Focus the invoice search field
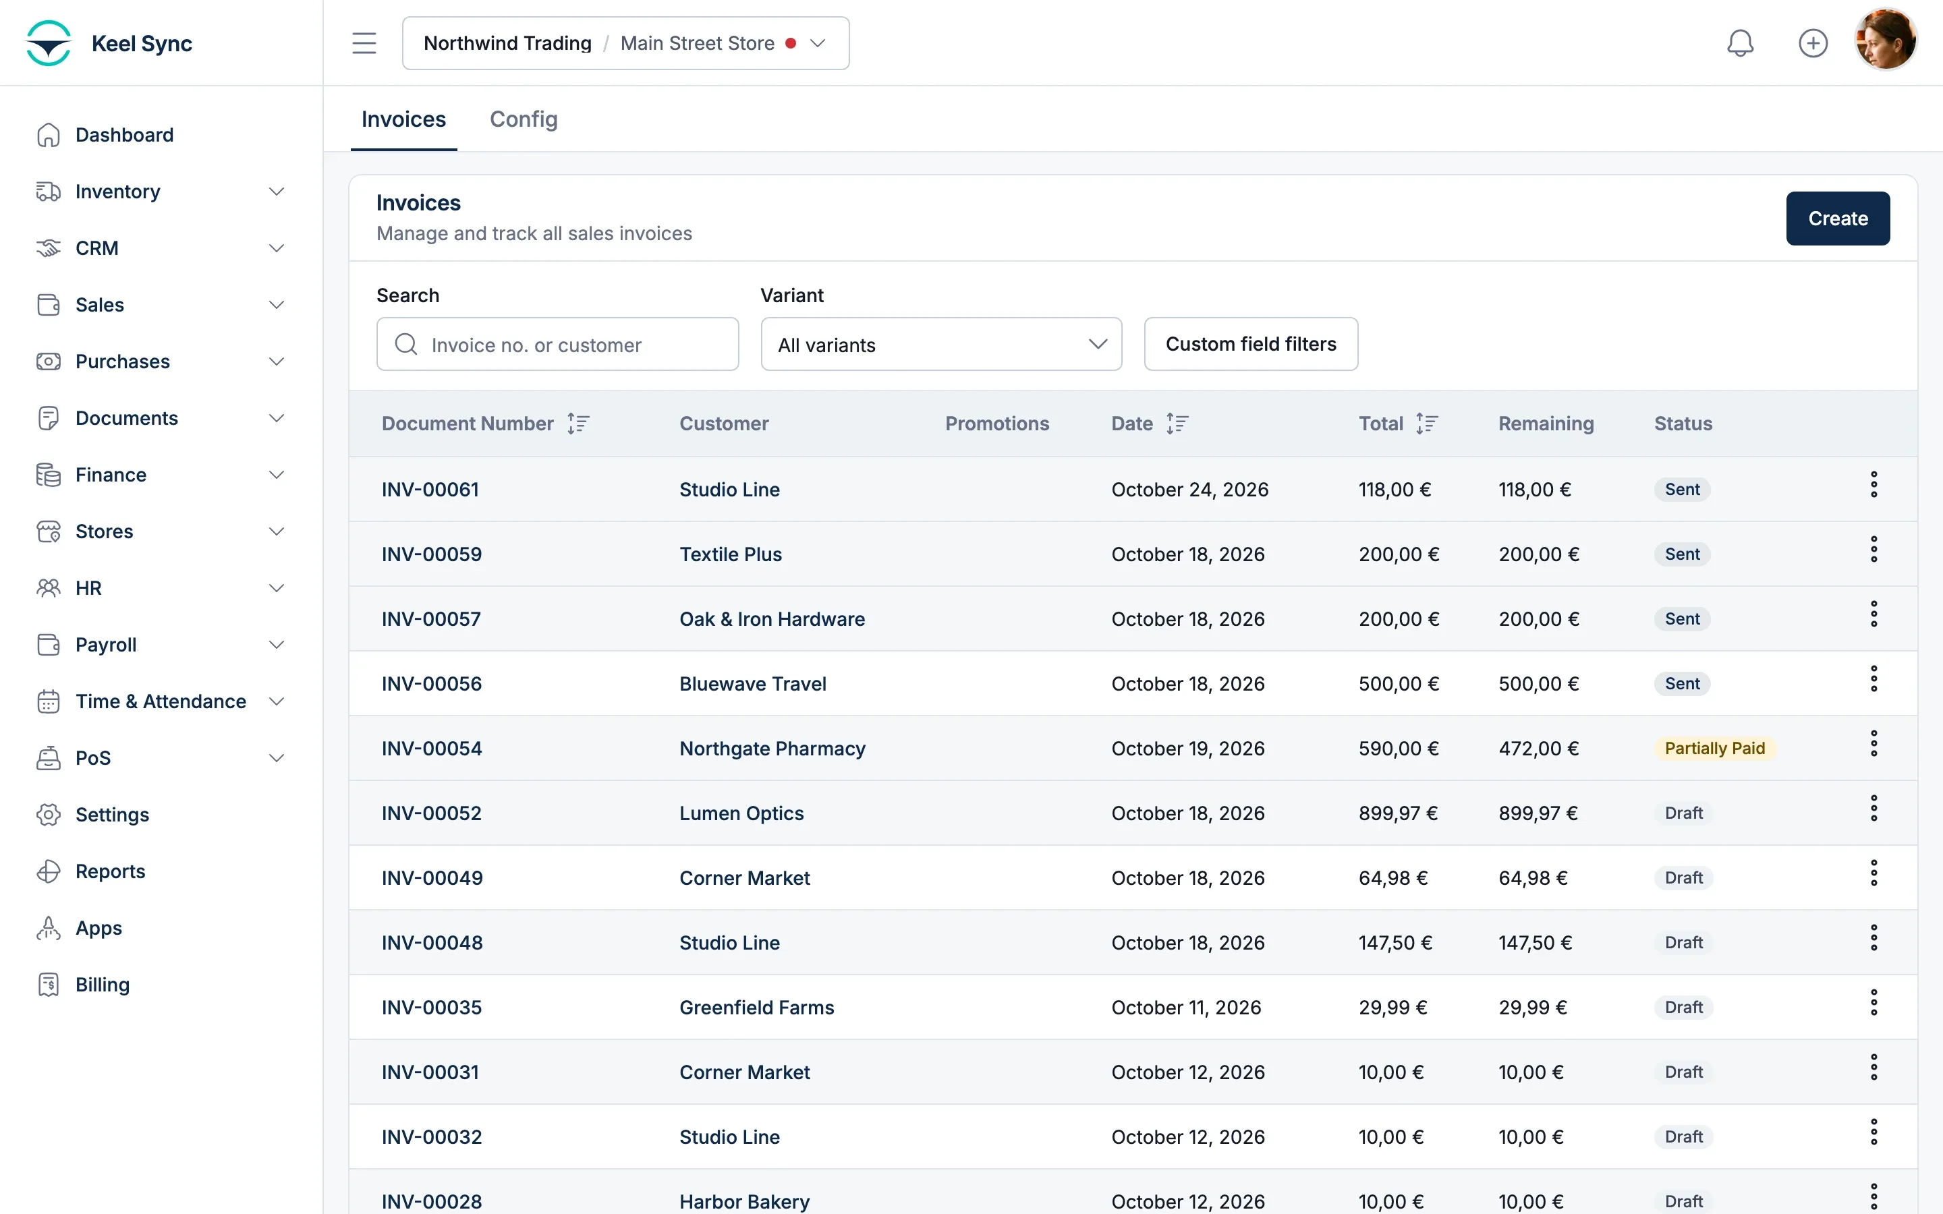1943x1214 pixels. [557, 345]
